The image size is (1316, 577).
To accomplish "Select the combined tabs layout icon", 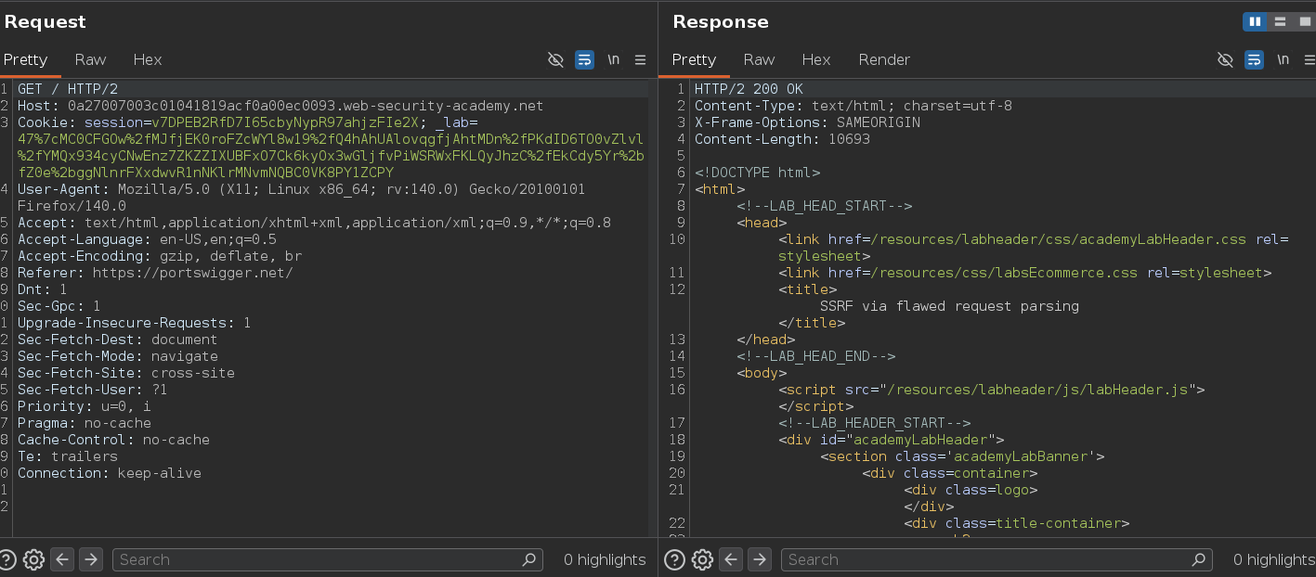I will [x=1304, y=21].
